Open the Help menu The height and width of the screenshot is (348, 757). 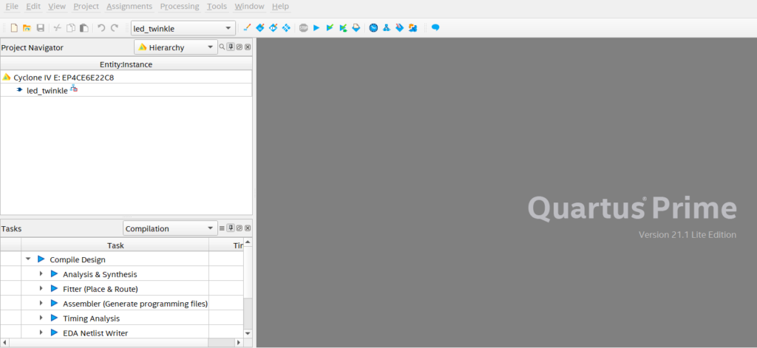(x=280, y=6)
